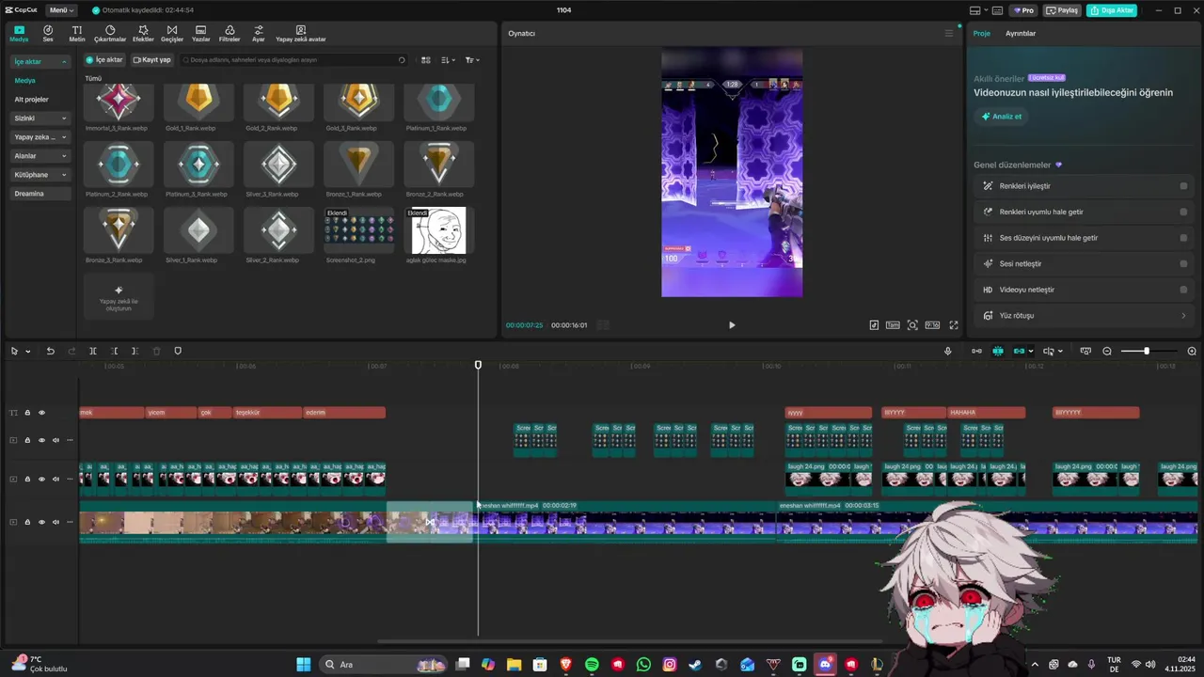Click the player hamburger menu icon

tap(949, 33)
